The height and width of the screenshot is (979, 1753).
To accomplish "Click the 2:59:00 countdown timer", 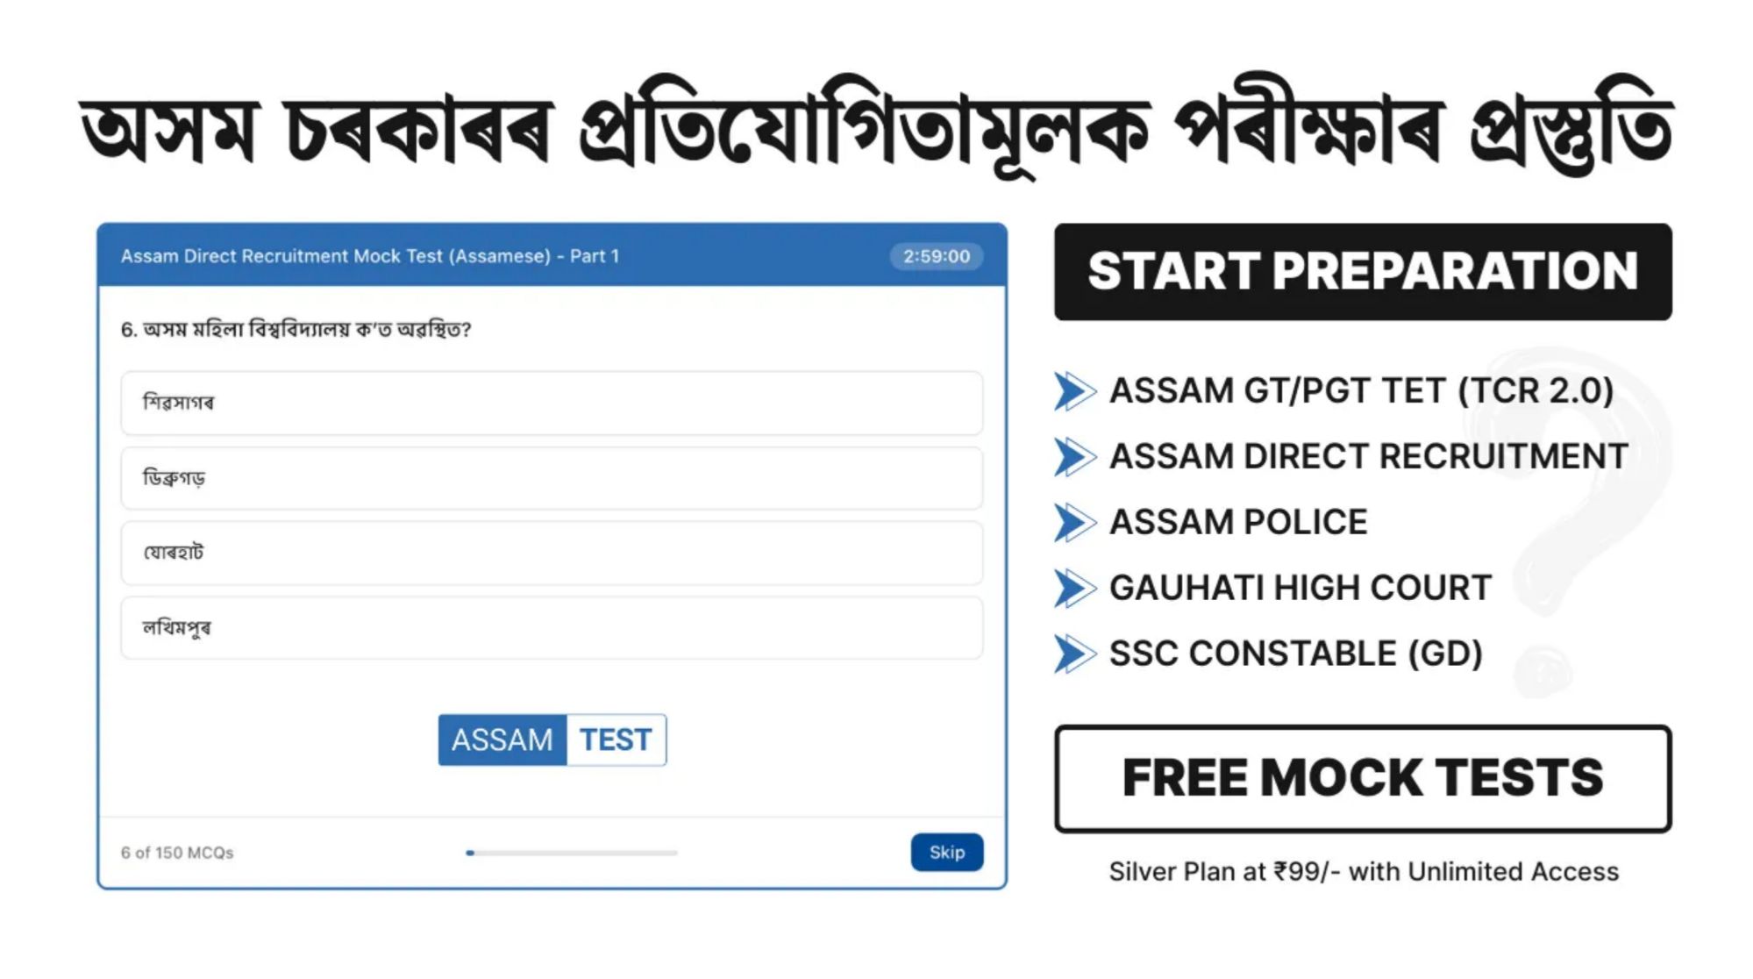I will [x=936, y=256].
